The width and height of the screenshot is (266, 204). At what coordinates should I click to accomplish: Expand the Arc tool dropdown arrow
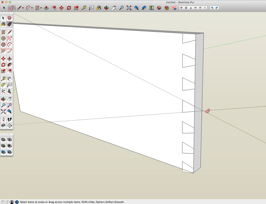(x=32, y=8)
